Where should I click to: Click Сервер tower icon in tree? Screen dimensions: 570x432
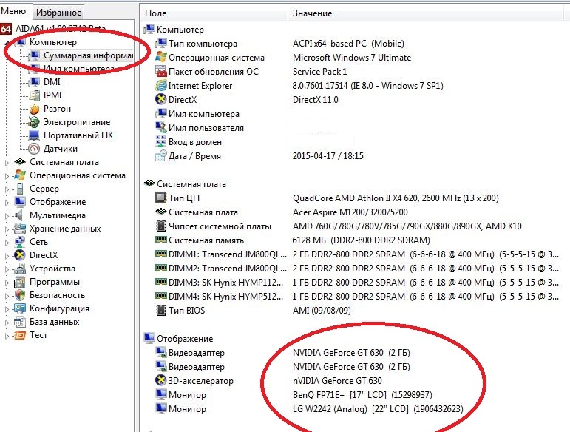coord(20,189)
